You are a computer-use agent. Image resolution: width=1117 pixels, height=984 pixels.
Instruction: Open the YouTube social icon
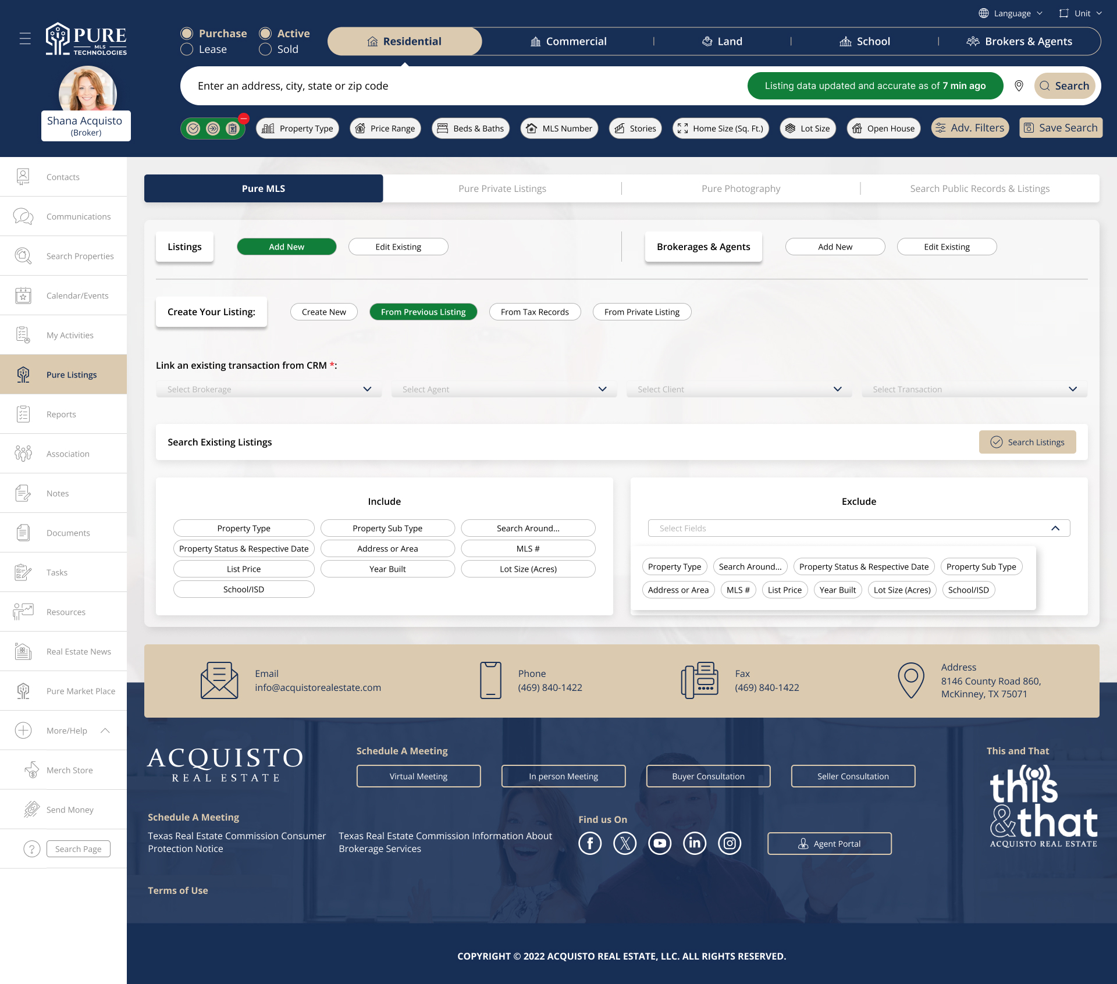[660, 843]
